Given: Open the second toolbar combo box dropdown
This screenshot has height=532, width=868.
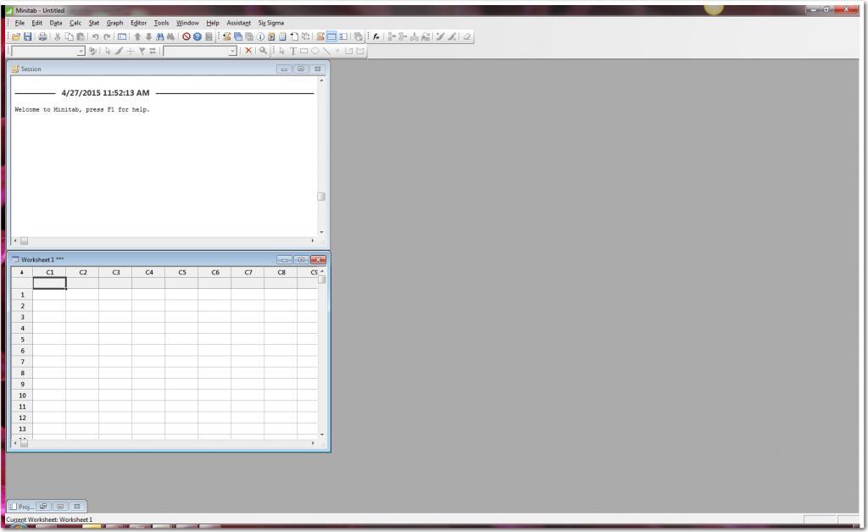Looking at the screenshot, I should pos(232,51).
